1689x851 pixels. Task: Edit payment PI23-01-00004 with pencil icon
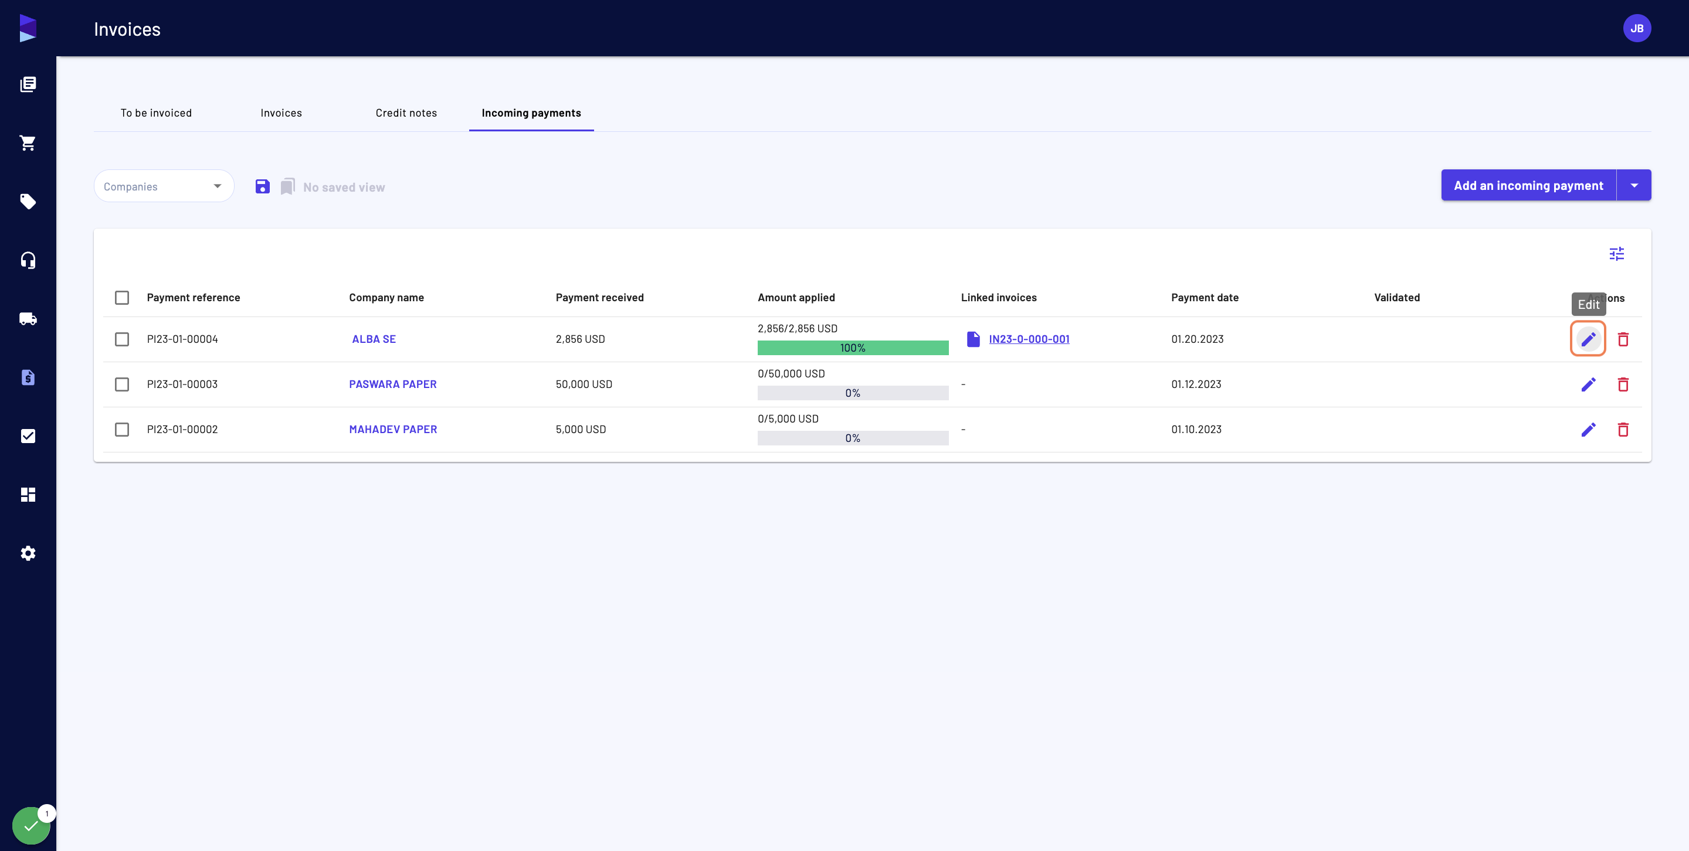click(x=1588, y=339)
